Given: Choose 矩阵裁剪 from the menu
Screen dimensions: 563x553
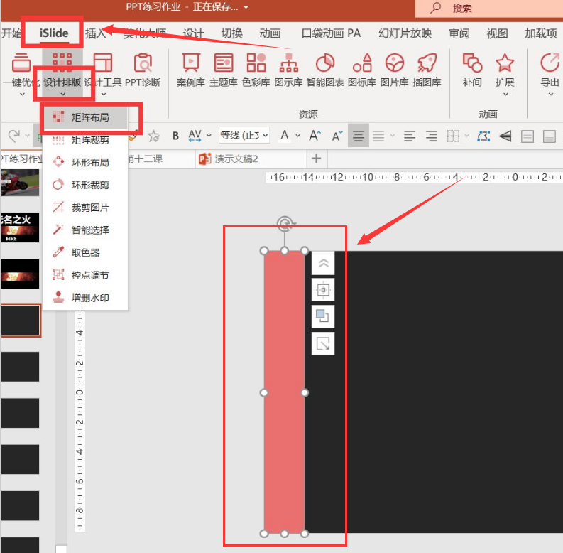Looking at the screenshot, I should (x=85, y=140).
